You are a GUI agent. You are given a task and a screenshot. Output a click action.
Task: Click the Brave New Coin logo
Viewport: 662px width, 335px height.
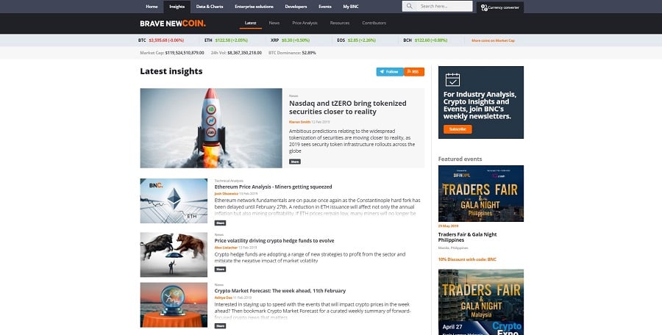click(173, 24)
